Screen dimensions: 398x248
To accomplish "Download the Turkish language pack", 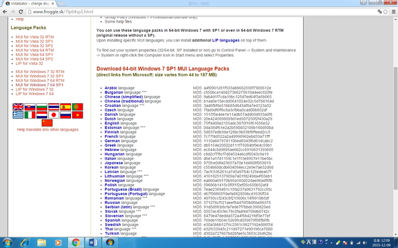I will (x=112, y=233).
